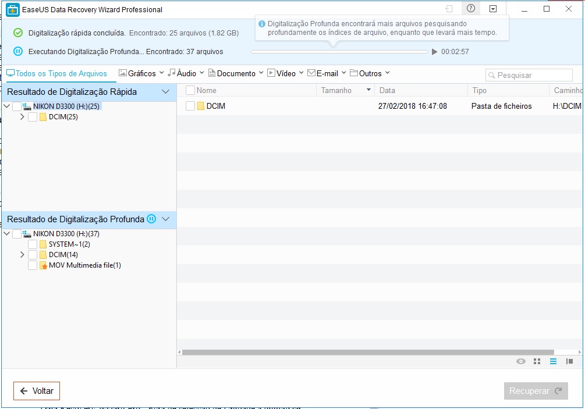Click the date 27/02/2018 16:47:08 cell
This screenshot has height=409, width=585.
tap(412, 106)
